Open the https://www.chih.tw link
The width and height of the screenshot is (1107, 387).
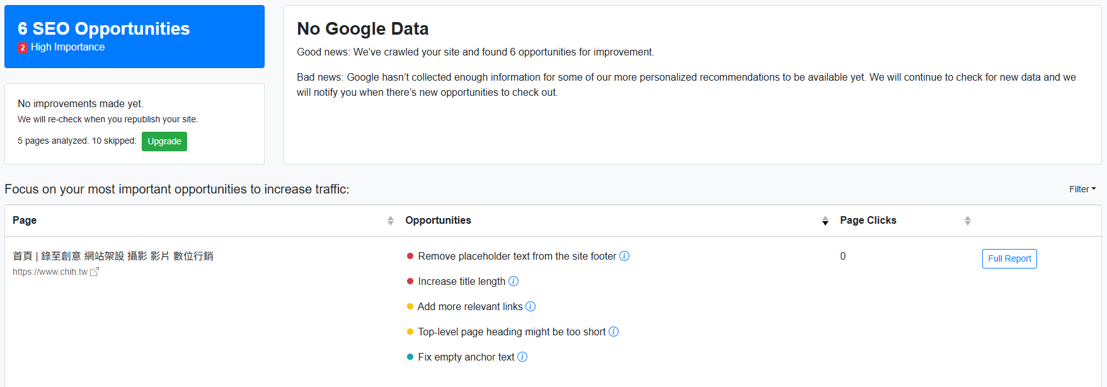tap(50, 272)
